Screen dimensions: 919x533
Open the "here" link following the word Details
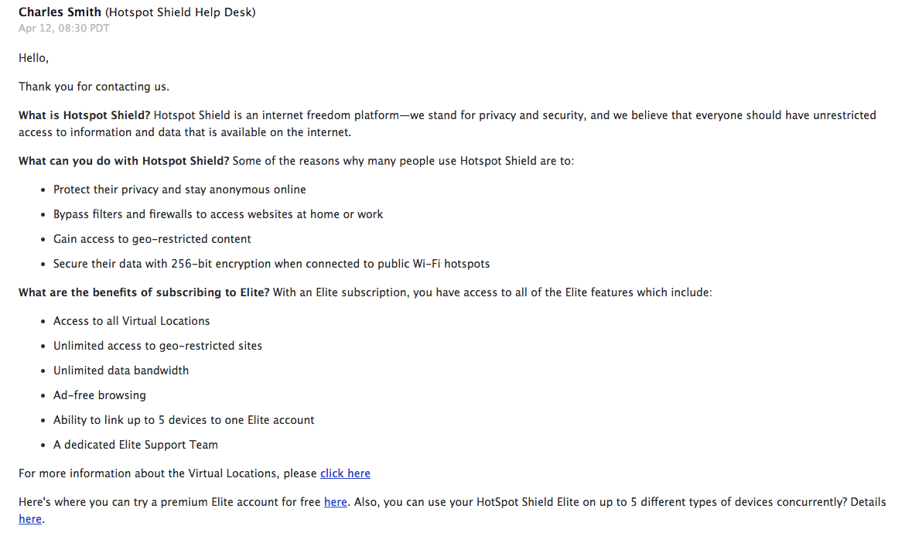click(x=30, y=519)
